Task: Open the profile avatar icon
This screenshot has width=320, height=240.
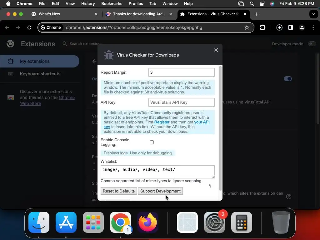Action: pyautogui.click(x=302, y=27)
